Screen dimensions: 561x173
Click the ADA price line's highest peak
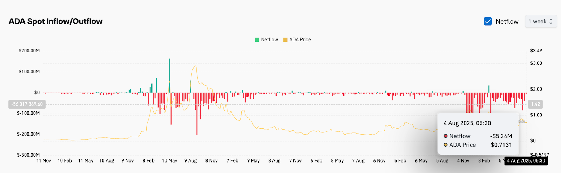(195, 66)
